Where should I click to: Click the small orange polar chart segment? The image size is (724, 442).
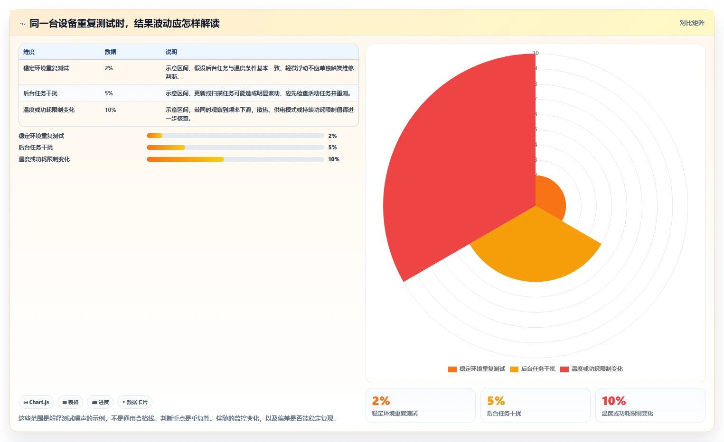[550, 198]
